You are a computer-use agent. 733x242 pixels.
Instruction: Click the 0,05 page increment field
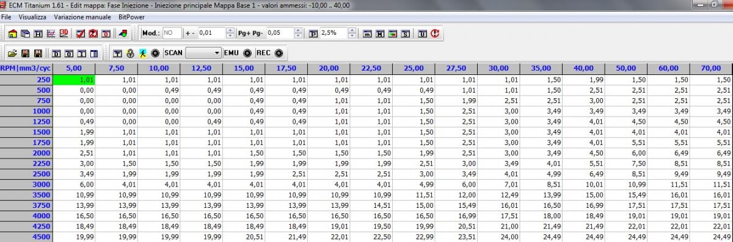pyautogui.click(x=280, y=34)
